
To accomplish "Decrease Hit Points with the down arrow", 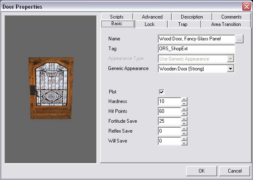I will 184,113.
